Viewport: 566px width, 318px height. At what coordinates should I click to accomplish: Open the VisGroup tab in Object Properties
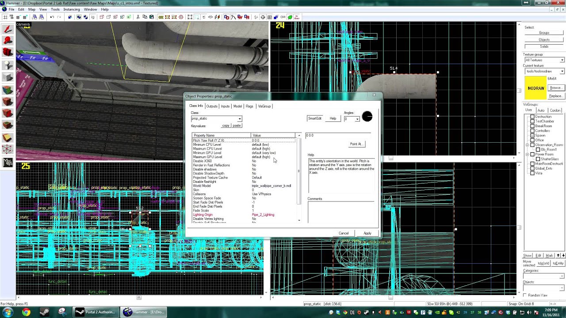264,106
